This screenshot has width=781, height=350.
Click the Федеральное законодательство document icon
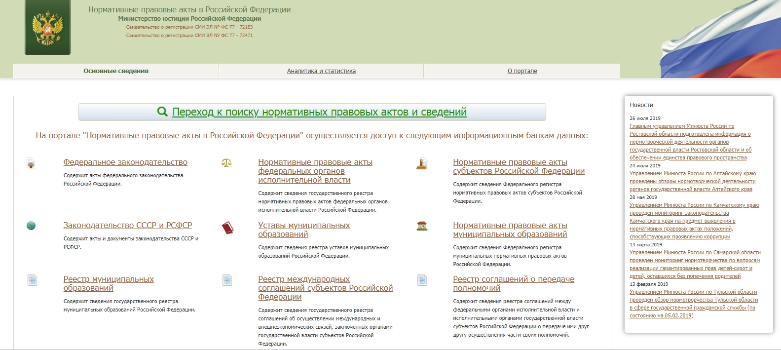click(x=31, y=163)
